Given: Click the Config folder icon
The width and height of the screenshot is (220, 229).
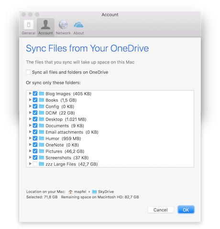Looking at the screenshot, I should (x=42, y=106).
